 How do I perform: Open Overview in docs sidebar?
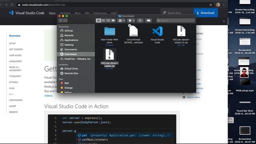[x=15, y=36]
